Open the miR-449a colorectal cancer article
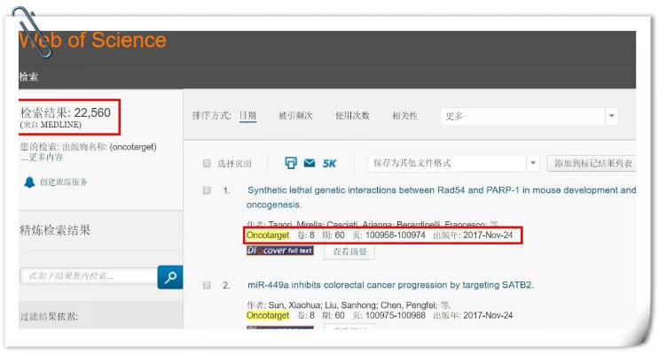 point(390,285)
